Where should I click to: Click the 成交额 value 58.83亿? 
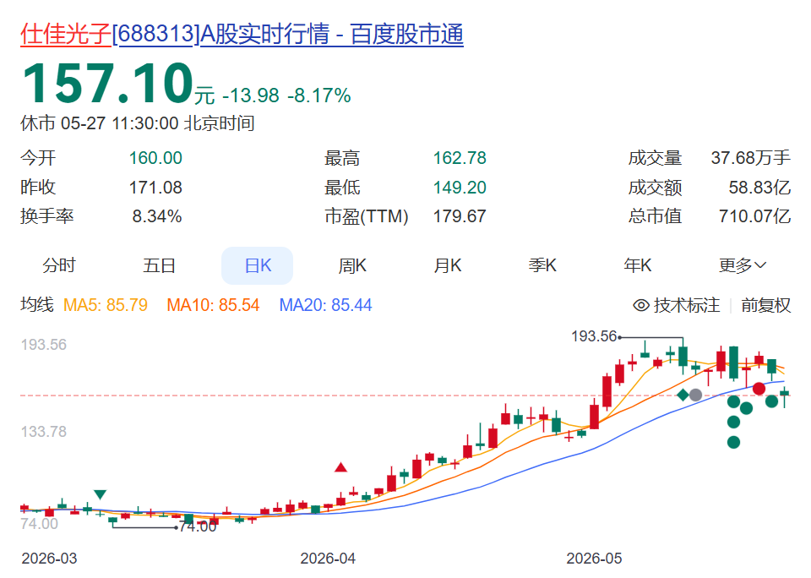point(759,188)
